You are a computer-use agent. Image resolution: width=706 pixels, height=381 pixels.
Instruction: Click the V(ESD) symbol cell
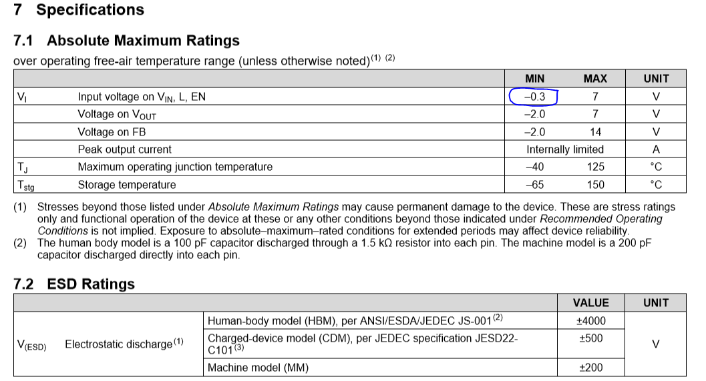[31, 345]
